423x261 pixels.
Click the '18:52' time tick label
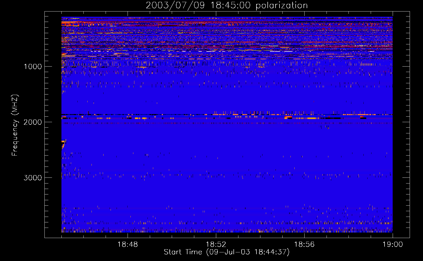coord(216,245)
